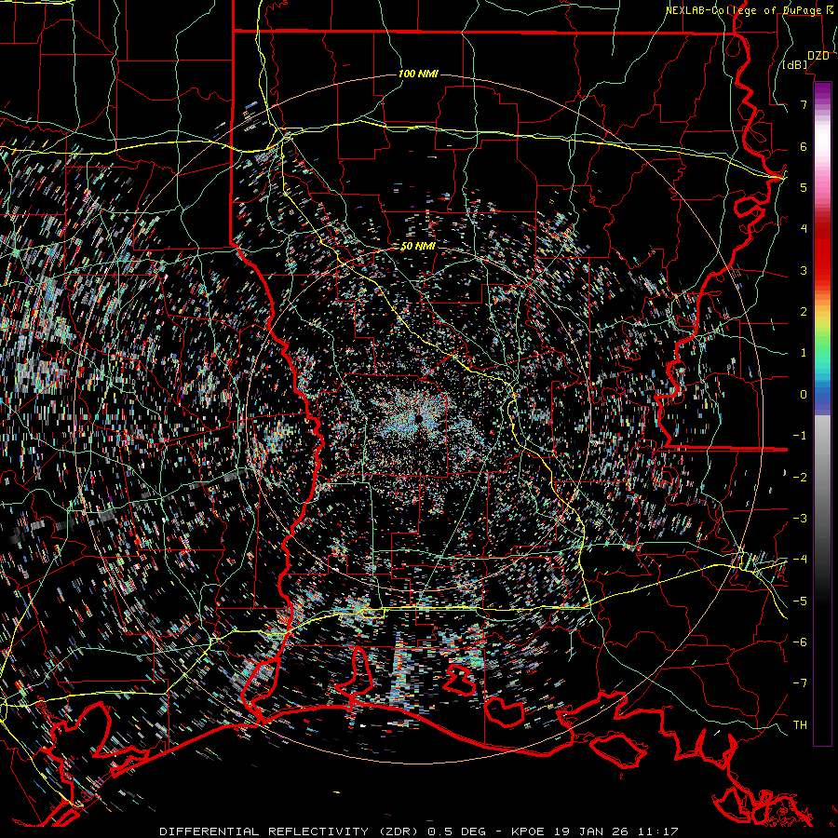Click the "-7" value on the dB scale
The image size is (838, 838).
point(800,683)
